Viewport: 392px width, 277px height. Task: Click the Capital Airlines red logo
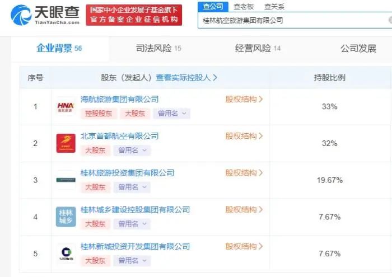coord(66,143)
